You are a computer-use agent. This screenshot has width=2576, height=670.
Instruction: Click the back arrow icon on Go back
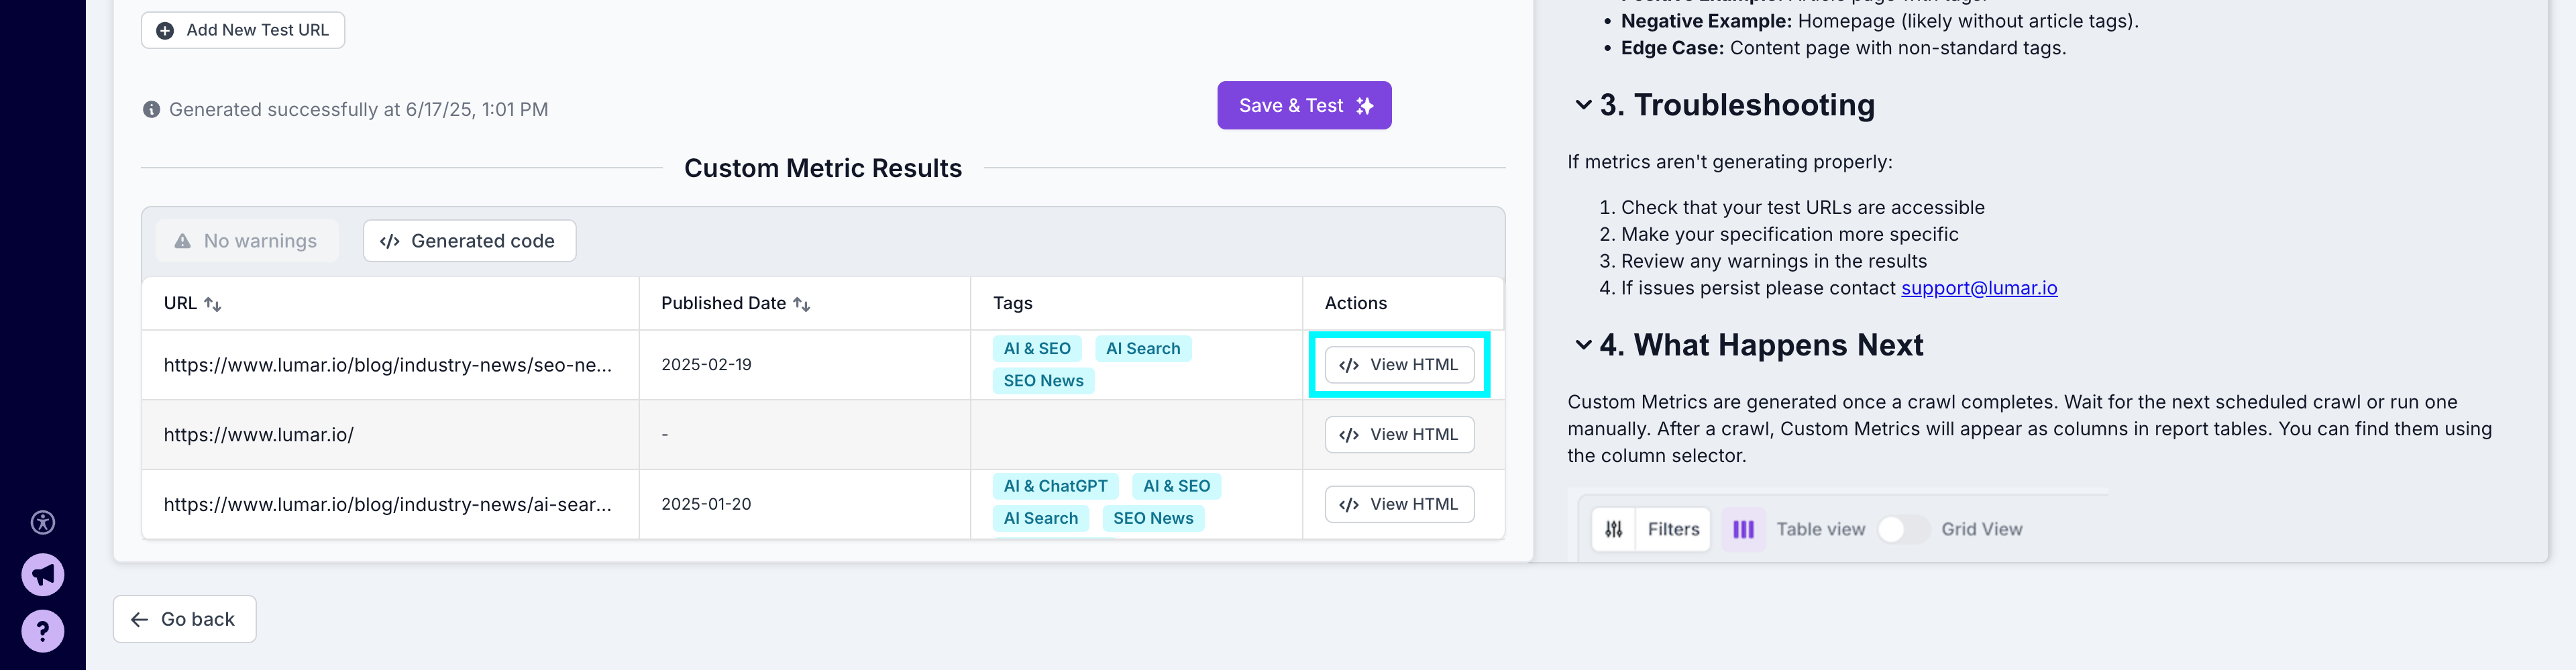[140, 620]
